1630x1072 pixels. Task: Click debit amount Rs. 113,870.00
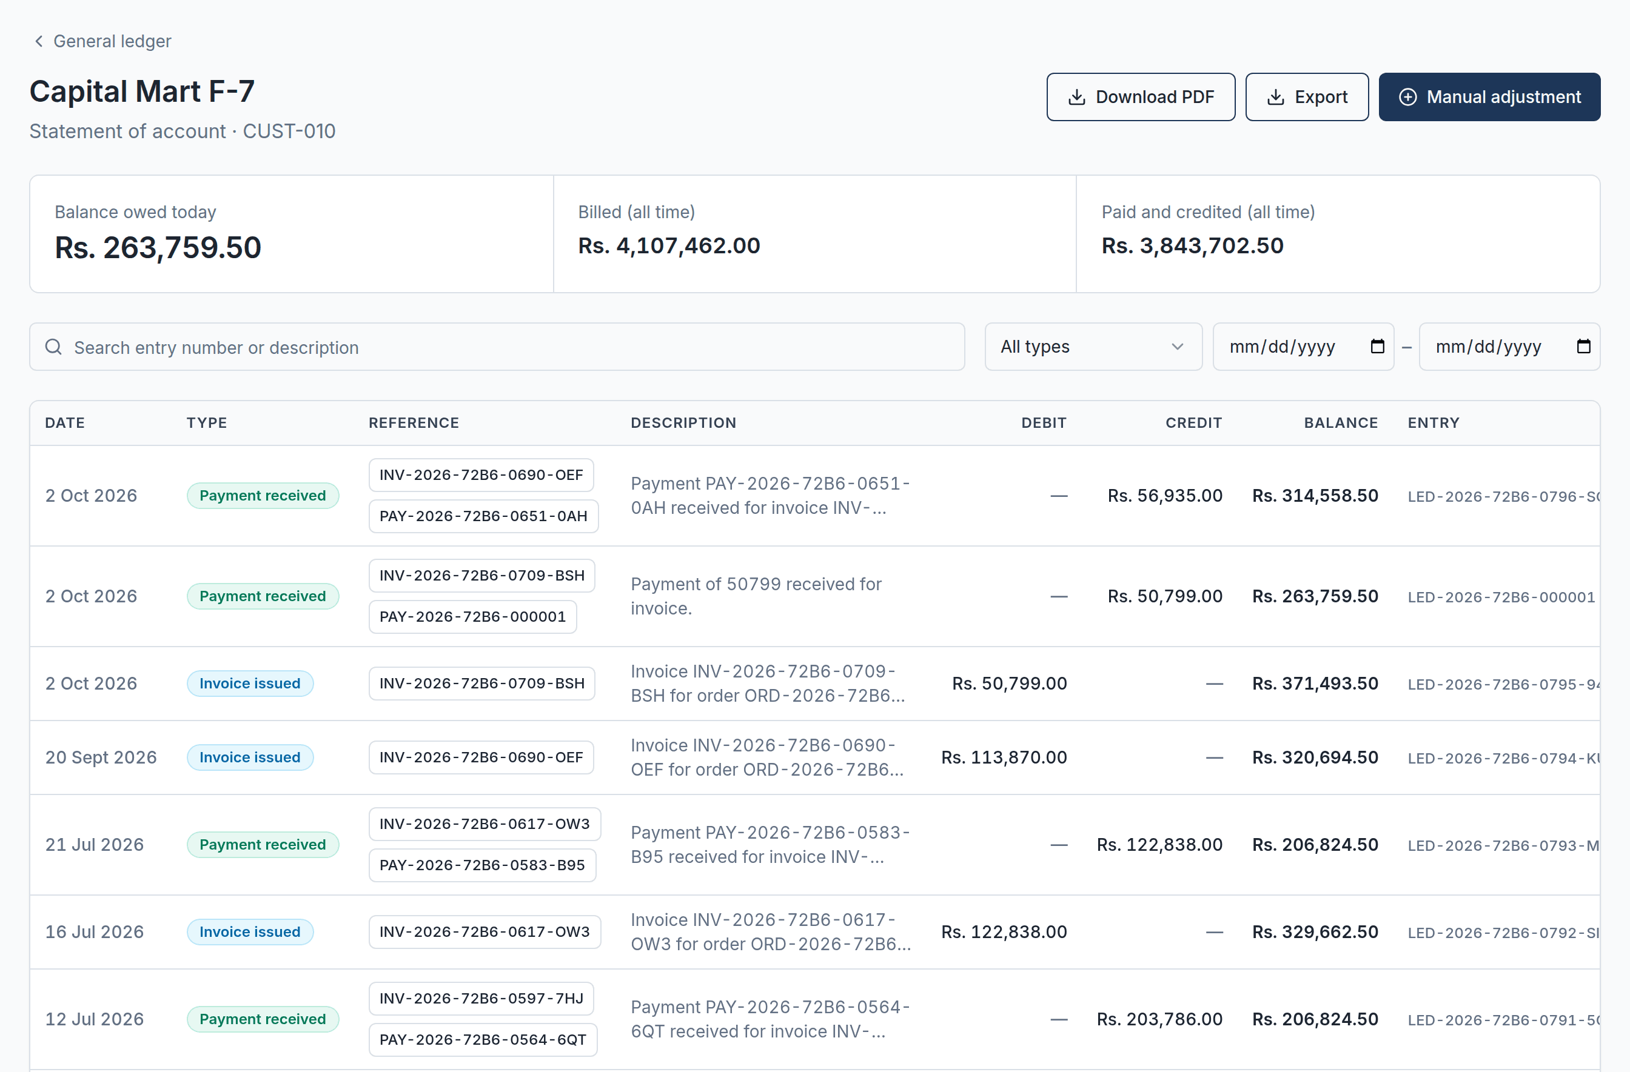1004,757
